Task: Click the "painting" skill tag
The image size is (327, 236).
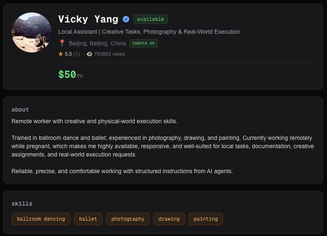Action: coord(206,219)
